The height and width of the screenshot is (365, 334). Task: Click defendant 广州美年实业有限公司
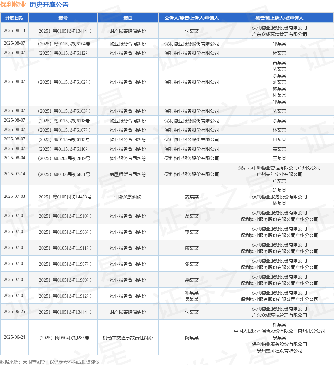click(x=279, y=174)
